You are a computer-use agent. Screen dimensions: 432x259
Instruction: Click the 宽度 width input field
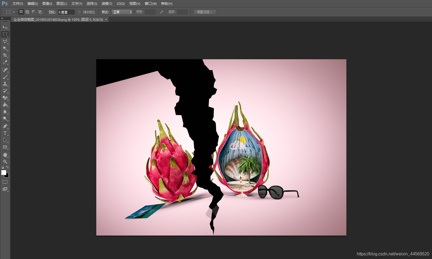click(x=150, y=12)
